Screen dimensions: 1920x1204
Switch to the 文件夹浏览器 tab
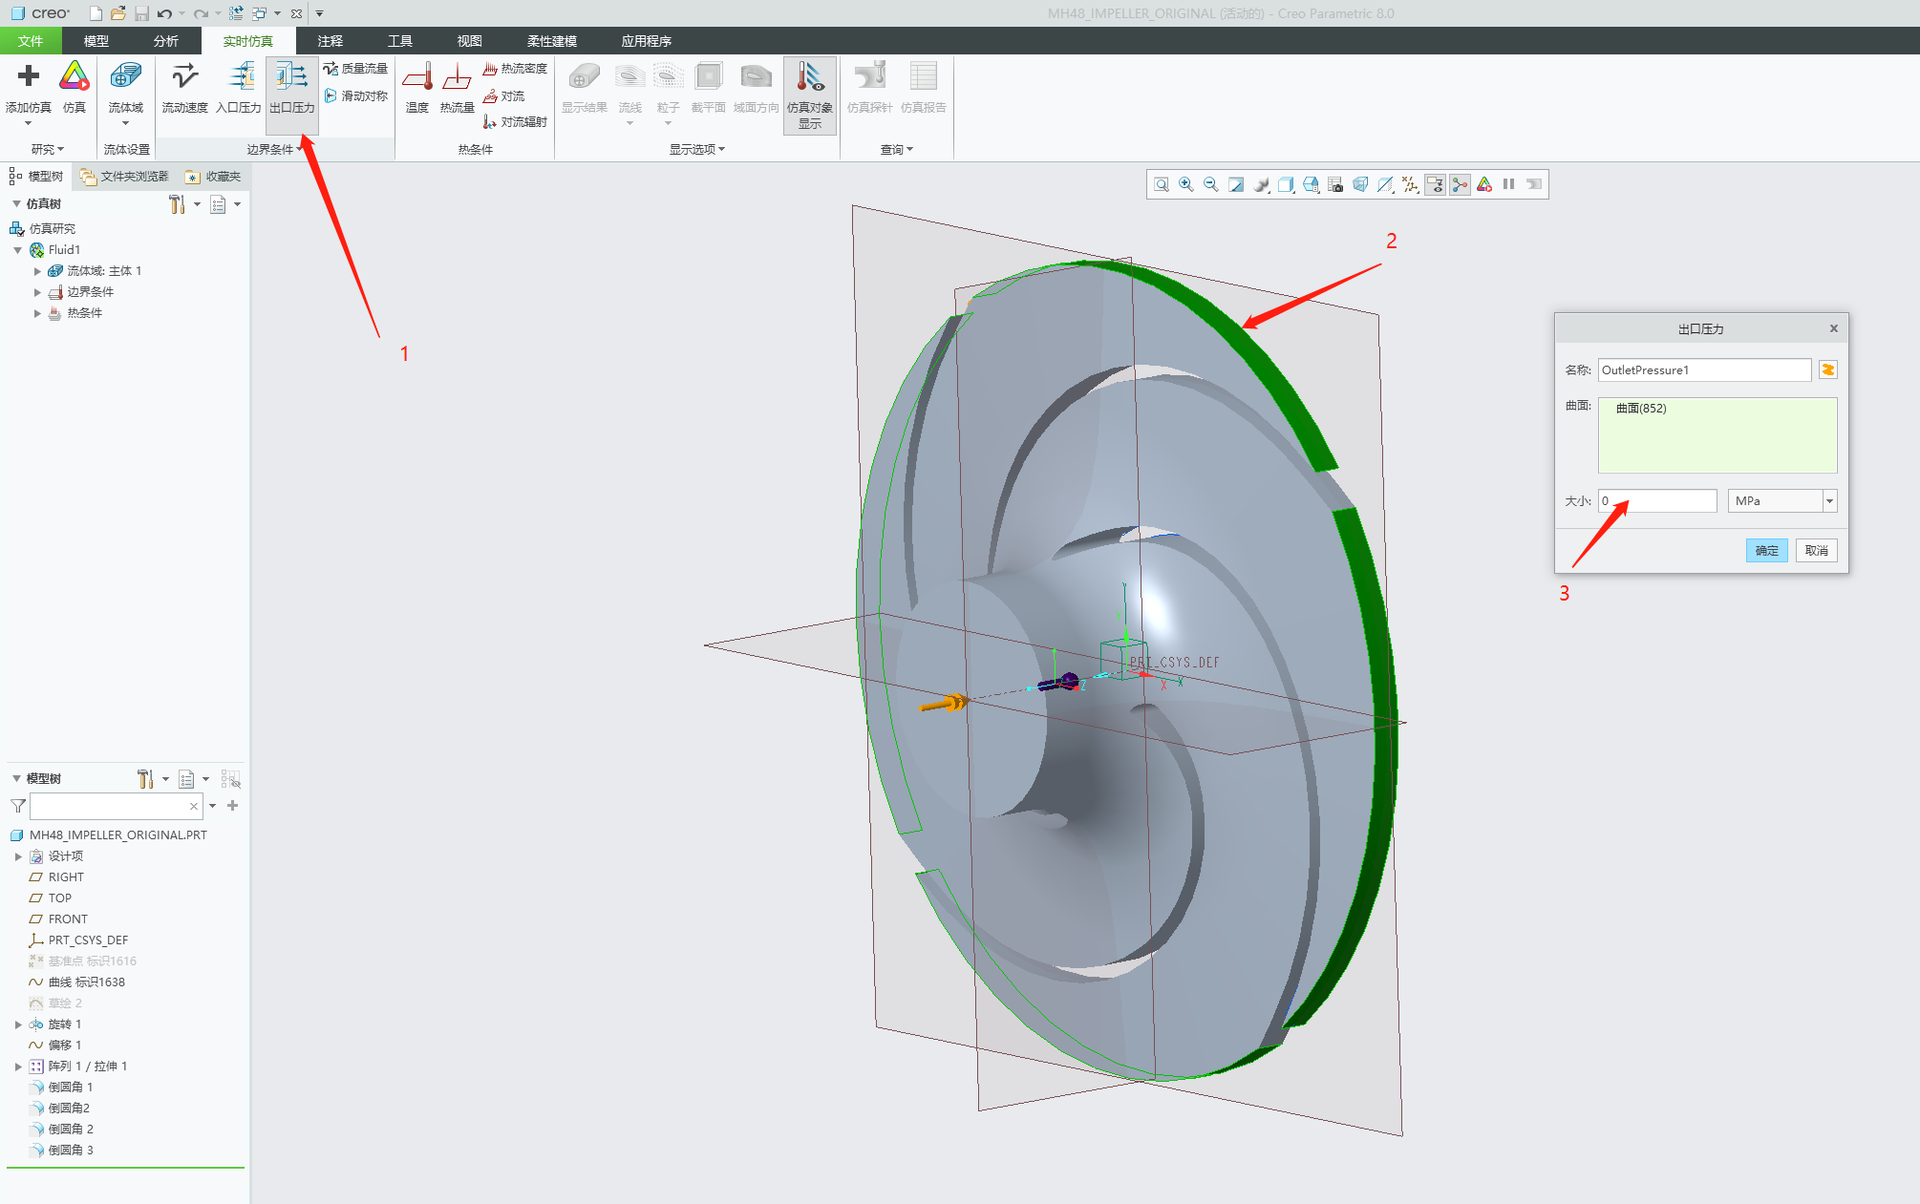[125, 177]
